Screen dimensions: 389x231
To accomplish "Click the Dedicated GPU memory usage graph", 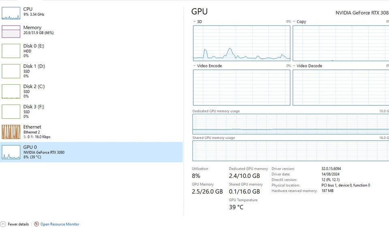I will [x=290, y=124].
